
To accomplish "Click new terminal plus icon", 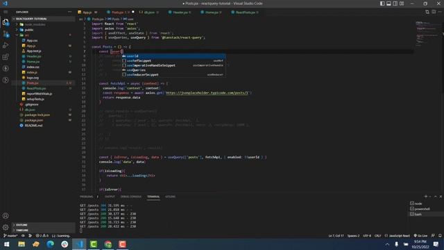I will pos(425,197).
